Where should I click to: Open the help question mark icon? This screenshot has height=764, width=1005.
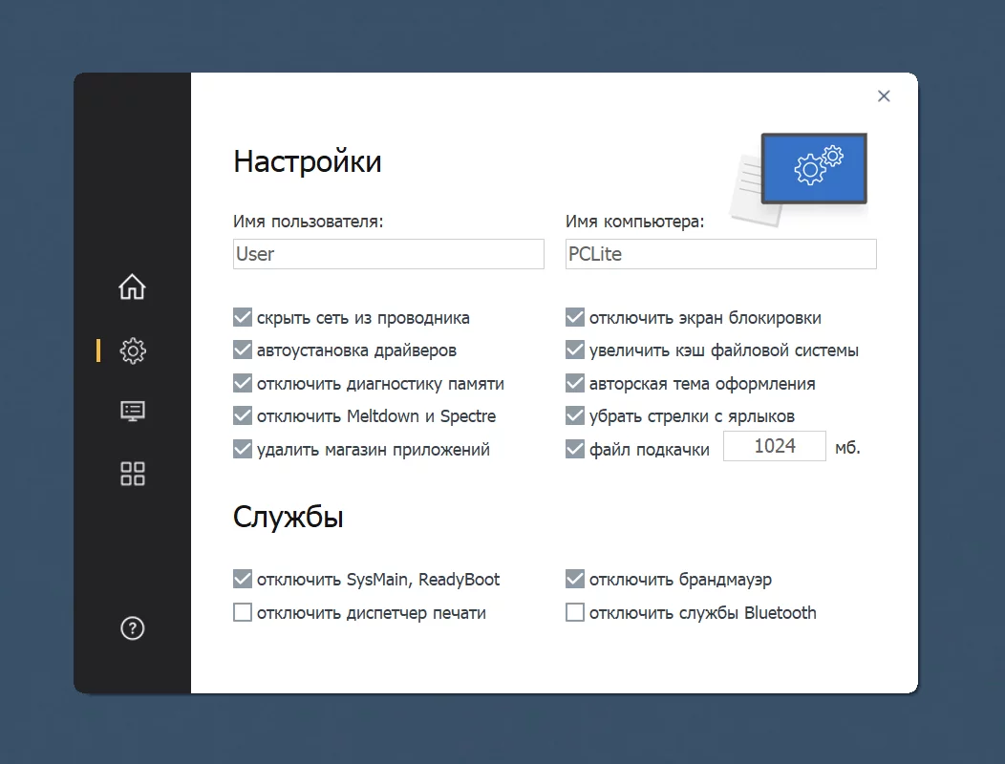(132, 628)
